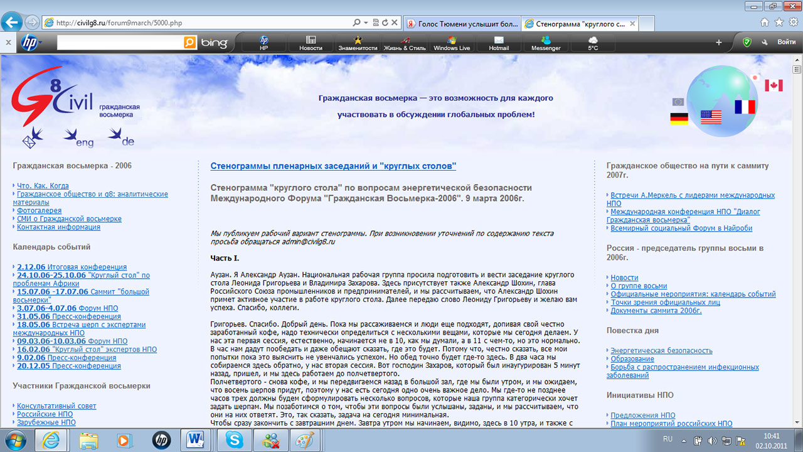Image resolution: width=803 pixels, height=452 pixels.
Task: Open Энергетическая безопасность link
Action: 661,350
